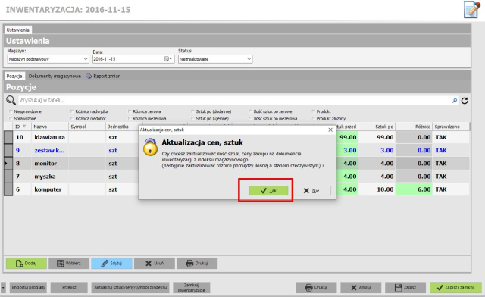This screenshot has height=297, width=485.
Task: Toggle Ilość sztuk po niezerowe checkbox
Action: pyautogui.click(x=251, y=118)
